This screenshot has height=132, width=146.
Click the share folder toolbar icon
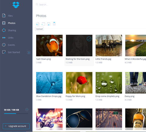48,24
